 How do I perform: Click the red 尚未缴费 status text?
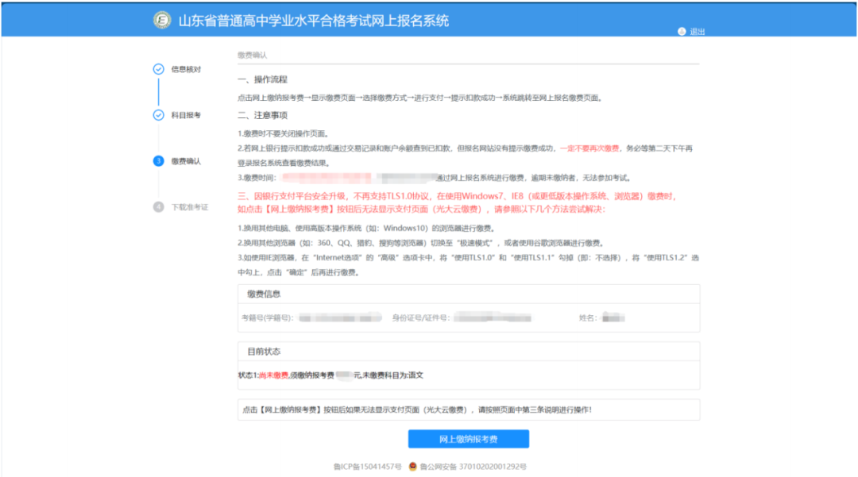pyautogui.click(x=273, y=375)
